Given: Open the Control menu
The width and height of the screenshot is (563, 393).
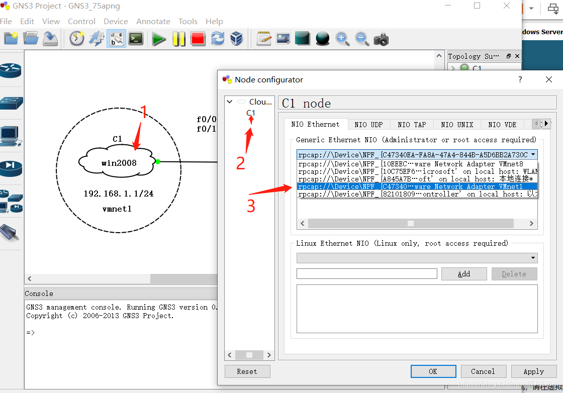Looking at the screenshot, I should (x=82, y=22).
